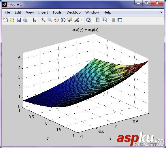166x148 pixels.
Task: Open the View menu
Action: pos(30,12)
